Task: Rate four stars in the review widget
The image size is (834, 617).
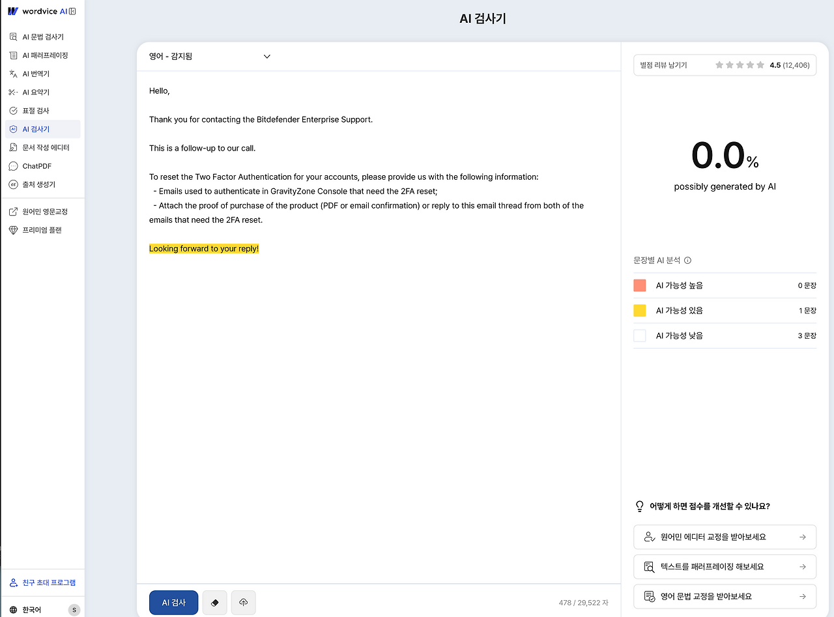Action: [750, 65]
